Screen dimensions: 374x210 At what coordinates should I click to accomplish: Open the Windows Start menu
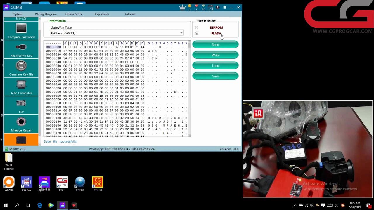click(6, 205)
